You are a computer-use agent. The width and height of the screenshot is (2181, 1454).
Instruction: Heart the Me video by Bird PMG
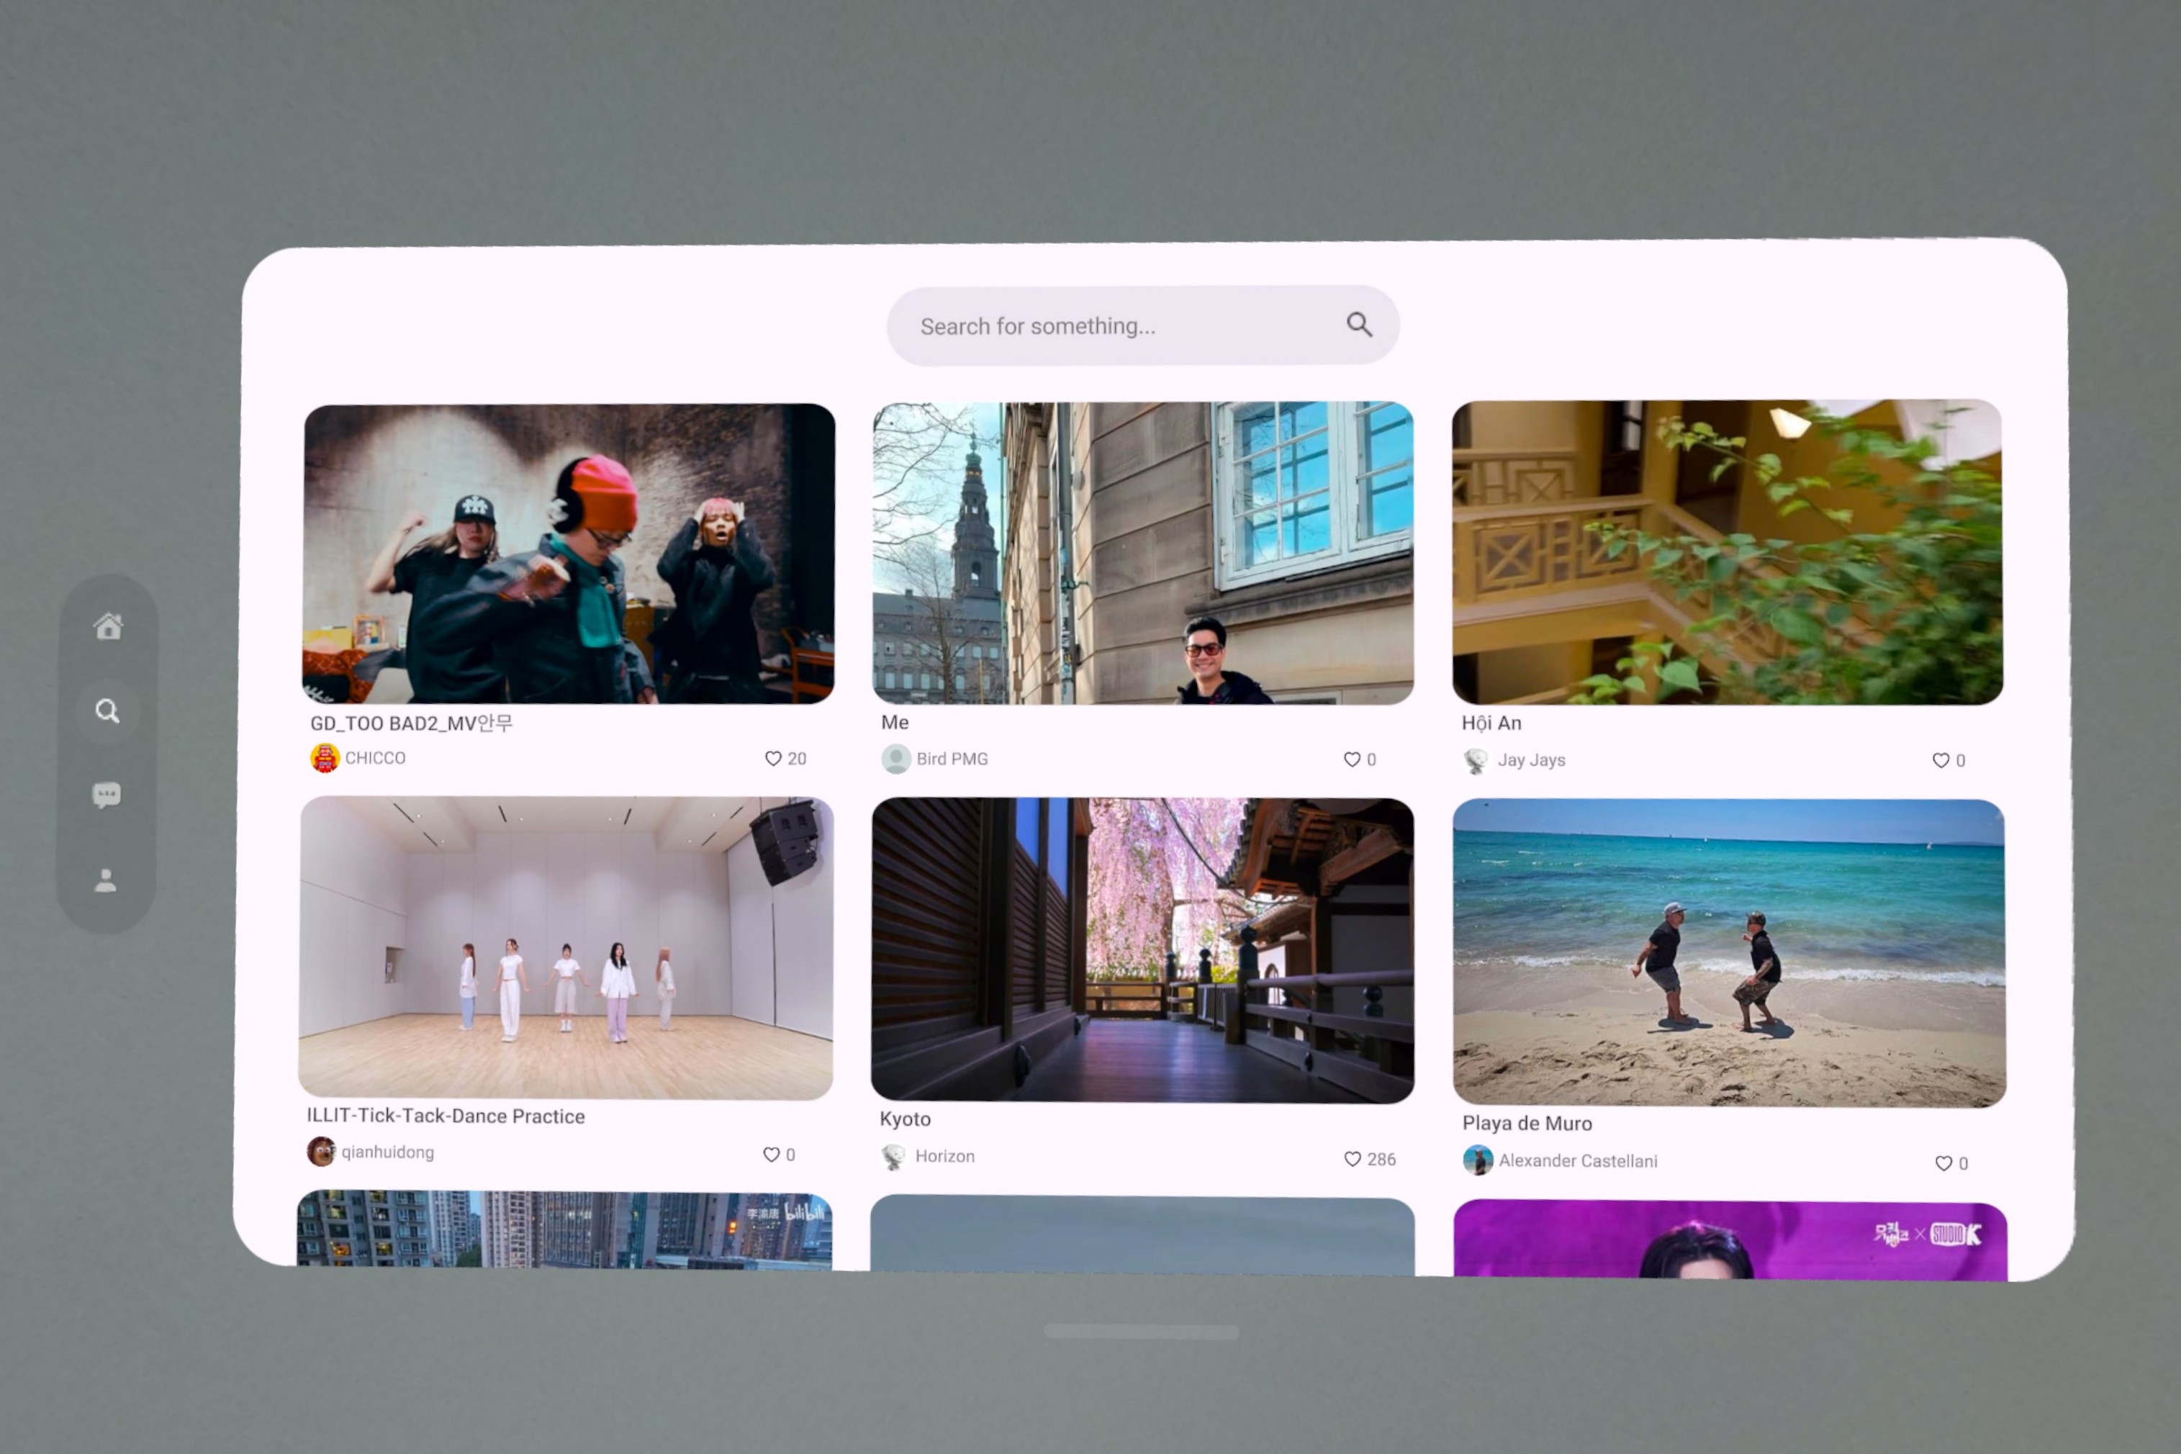click(1352, 759)
